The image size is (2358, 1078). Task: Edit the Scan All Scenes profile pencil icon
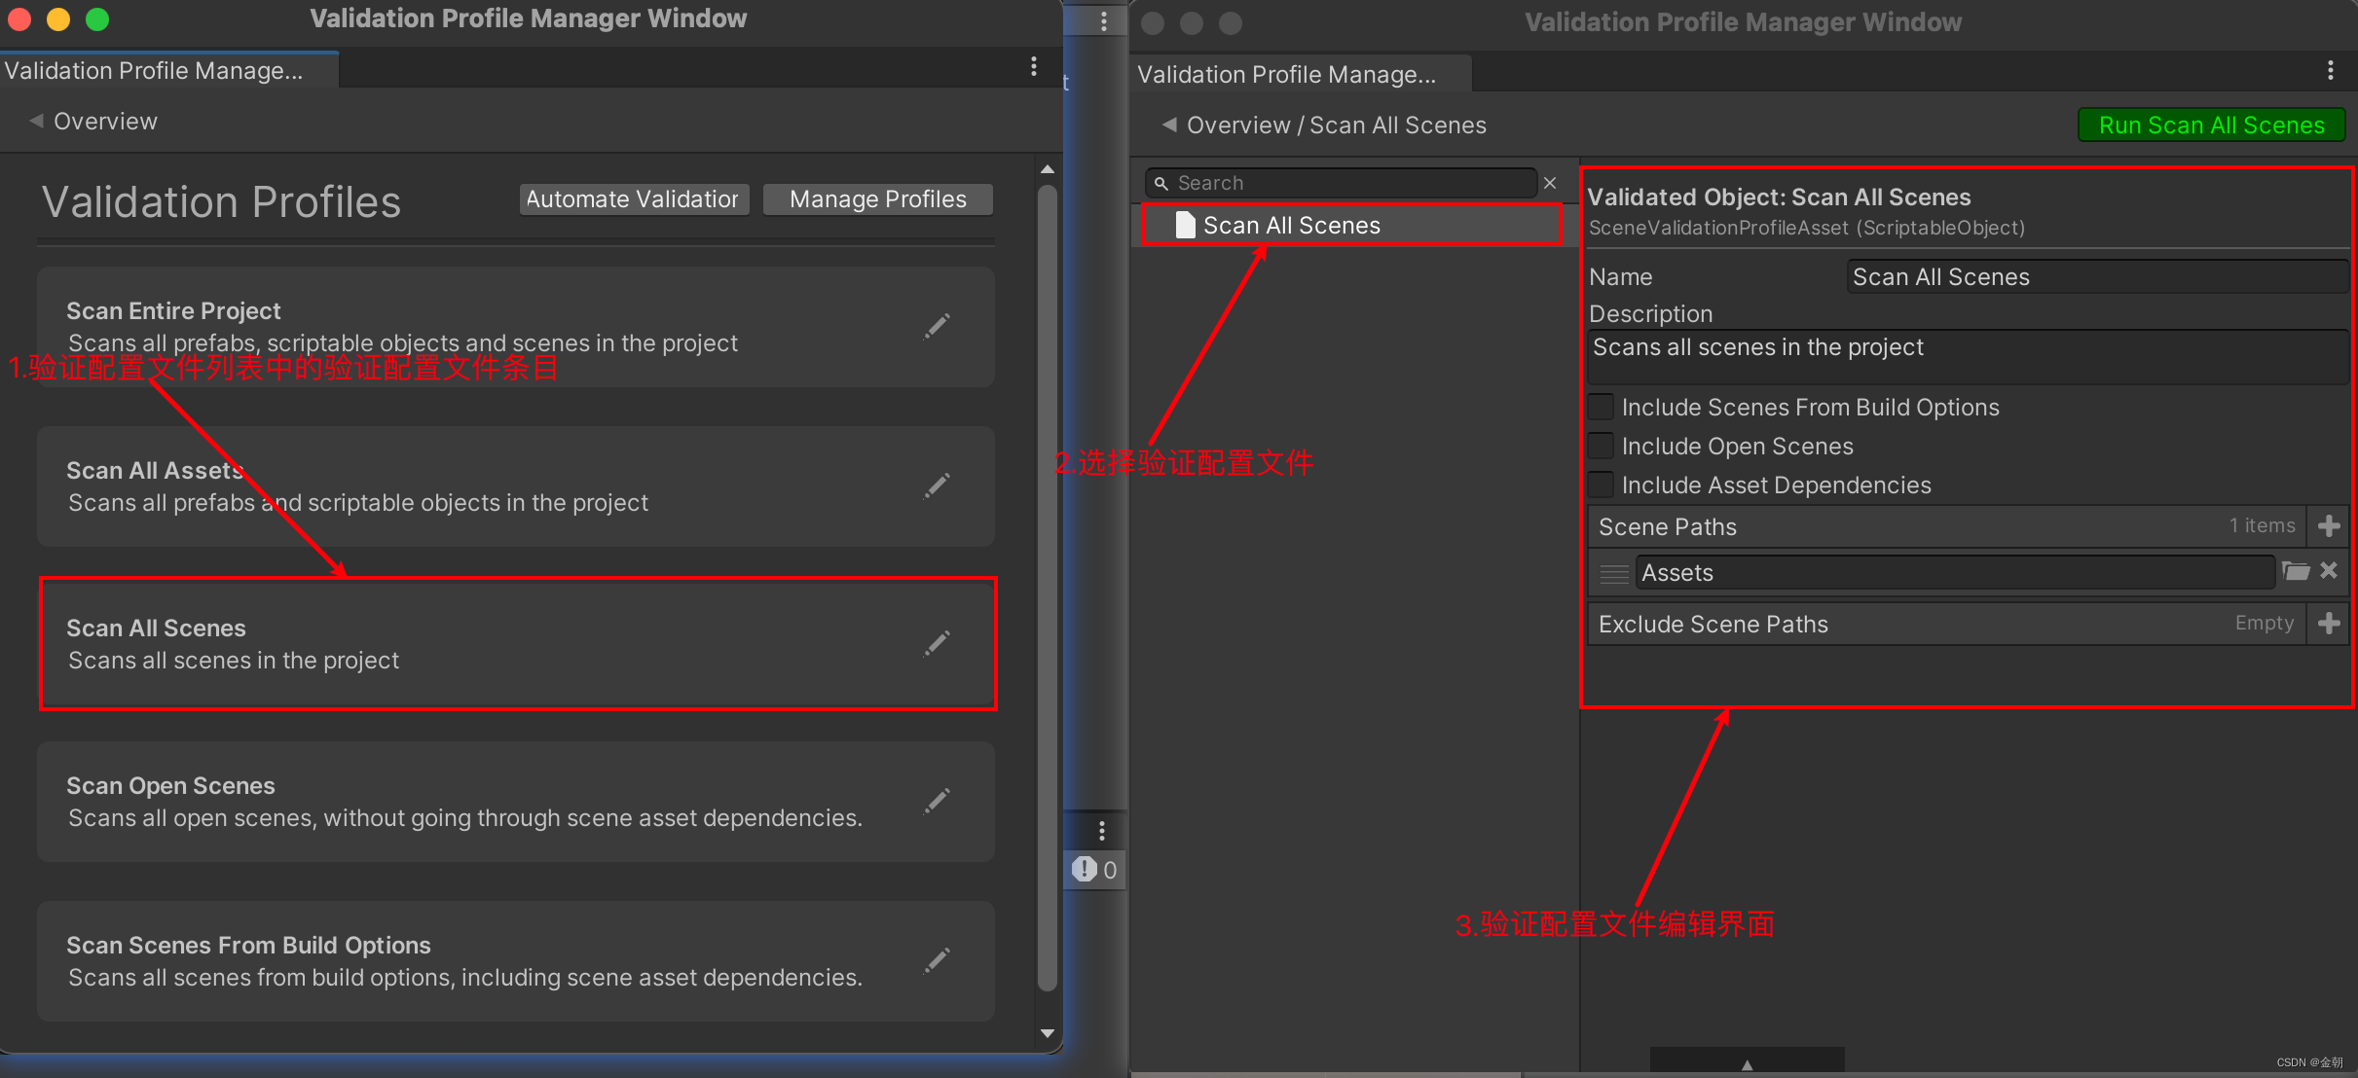pyautogui.click(x=937, y=643)
